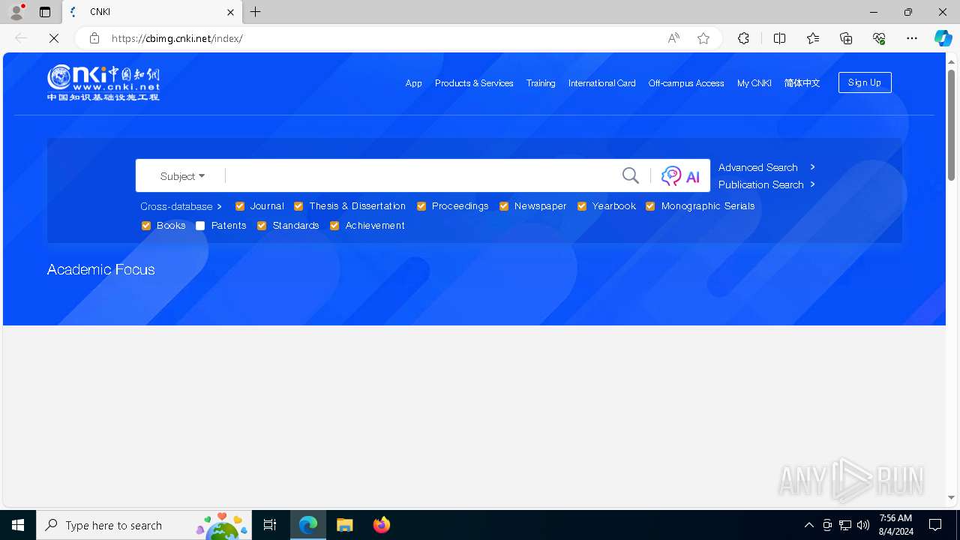Screen dimensions: 960x540
Task: Open the Copilot sidebar
Action: coord(943,38)
